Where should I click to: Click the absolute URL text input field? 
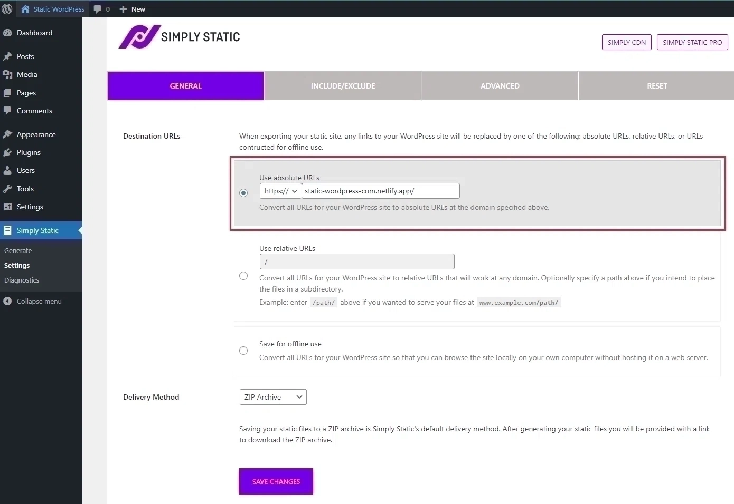[x=380, y=191]
